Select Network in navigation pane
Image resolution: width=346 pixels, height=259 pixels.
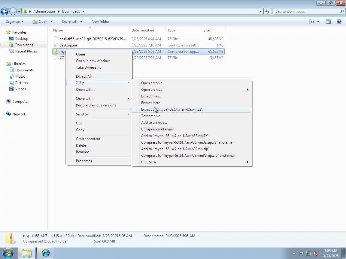pyautogui.click(x=16, y=114)
